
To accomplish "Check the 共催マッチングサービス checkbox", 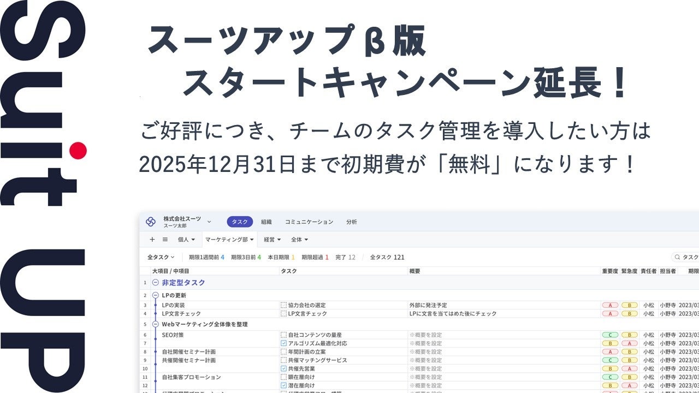I will tap(283, 360).
